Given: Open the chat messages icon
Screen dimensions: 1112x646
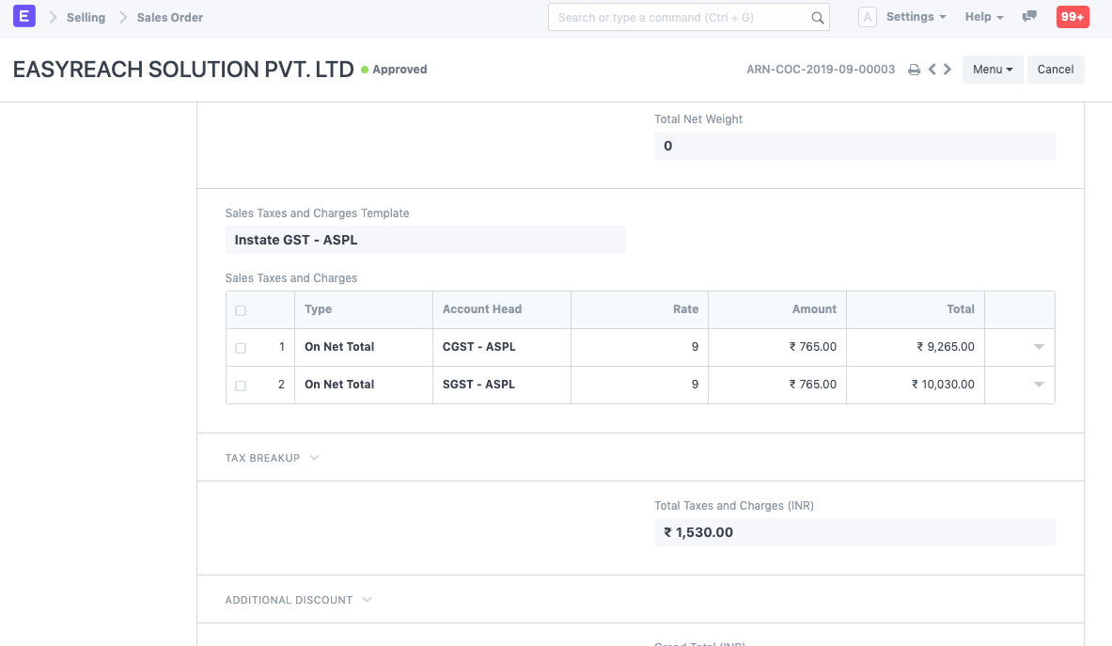Looking at the screenshot, I should (1030, 17).
